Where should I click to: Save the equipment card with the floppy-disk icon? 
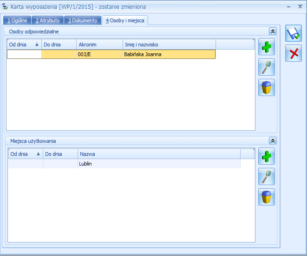[293, 33]
